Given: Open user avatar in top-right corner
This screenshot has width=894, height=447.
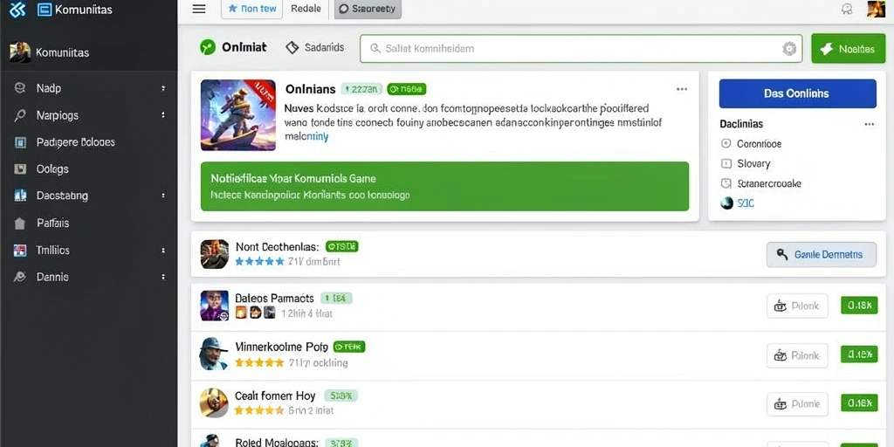Looking at the screenshot, I should pyautogui.click(x=876, y=9).
